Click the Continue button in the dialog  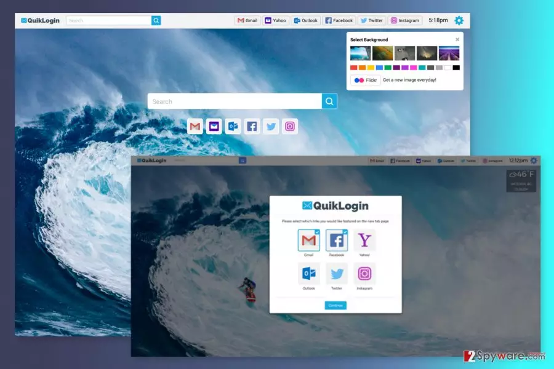point(335,306)
